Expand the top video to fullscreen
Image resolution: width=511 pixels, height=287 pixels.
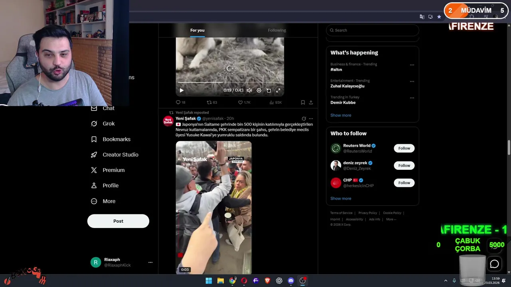coord(278,90)
